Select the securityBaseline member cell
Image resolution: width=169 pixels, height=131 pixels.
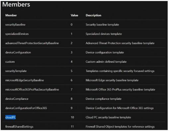pos(15,25)
